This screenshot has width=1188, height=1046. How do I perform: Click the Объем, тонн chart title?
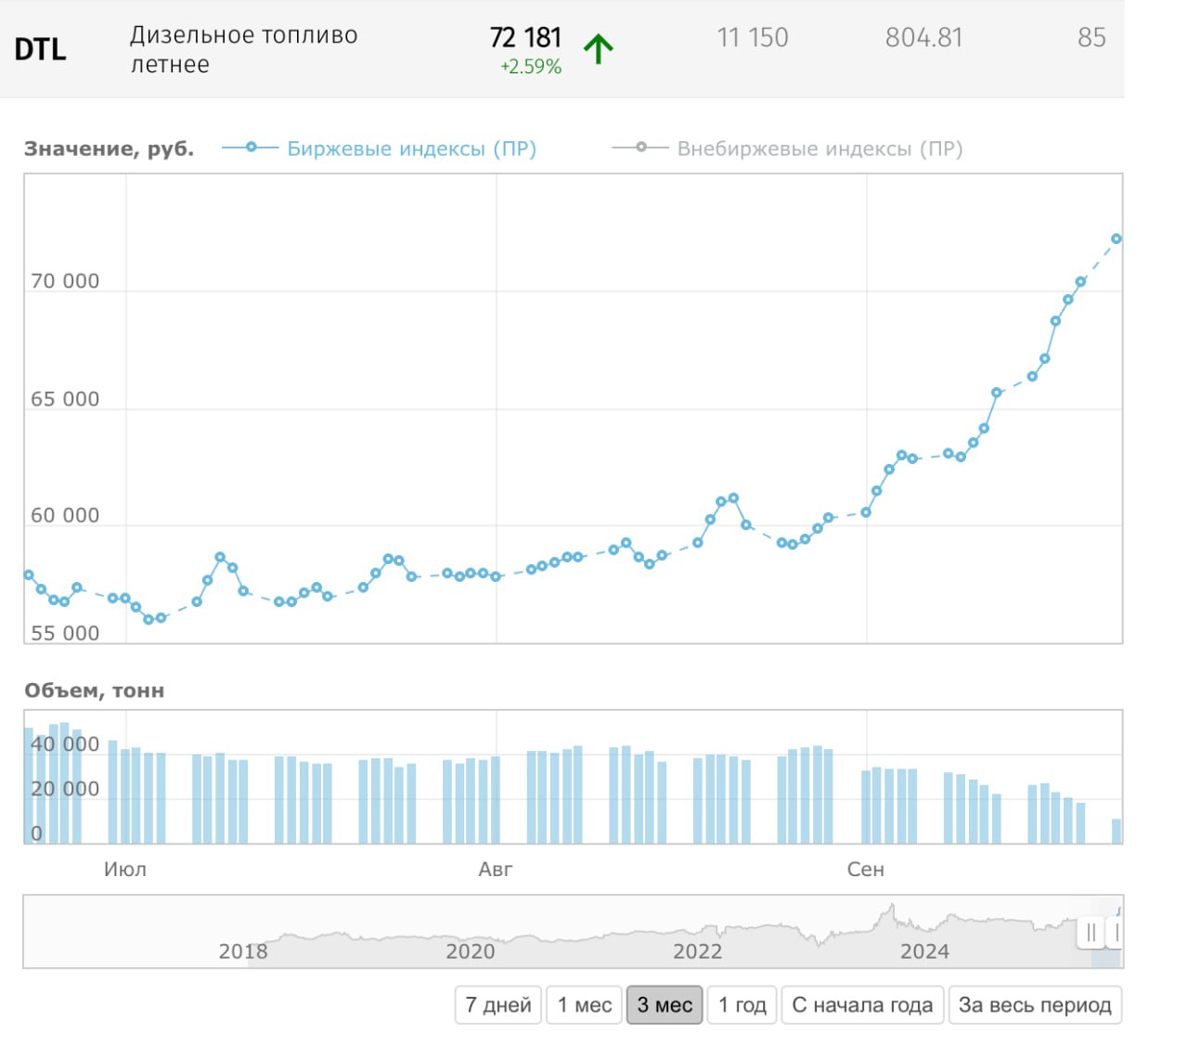click(x=94, y=691)
